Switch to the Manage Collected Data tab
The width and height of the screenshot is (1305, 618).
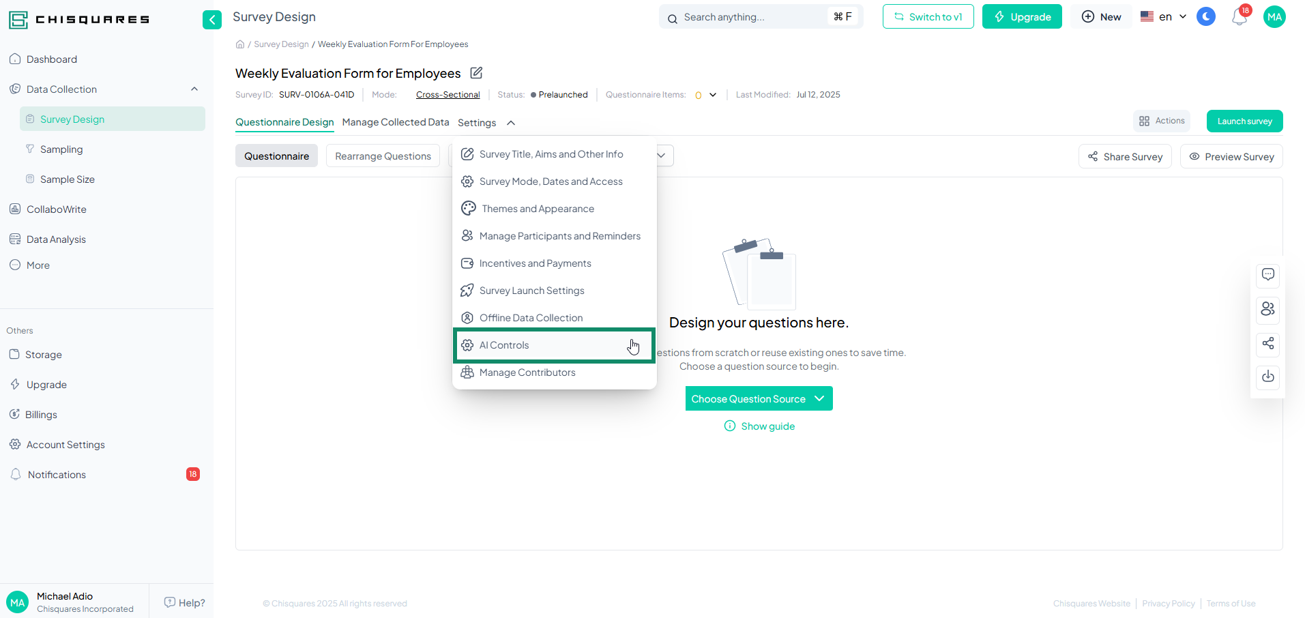coord(396,122)
